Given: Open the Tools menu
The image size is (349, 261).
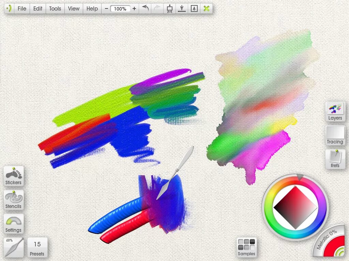Looking at the screenshot, I should (x=55, y=8).
